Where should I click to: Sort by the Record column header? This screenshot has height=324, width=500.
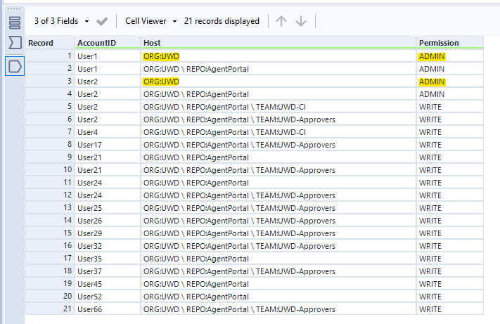pos(50,43)
